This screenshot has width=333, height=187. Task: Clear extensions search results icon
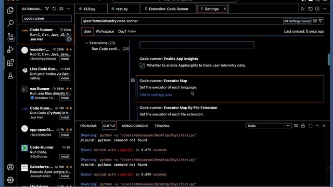(61, 9)
